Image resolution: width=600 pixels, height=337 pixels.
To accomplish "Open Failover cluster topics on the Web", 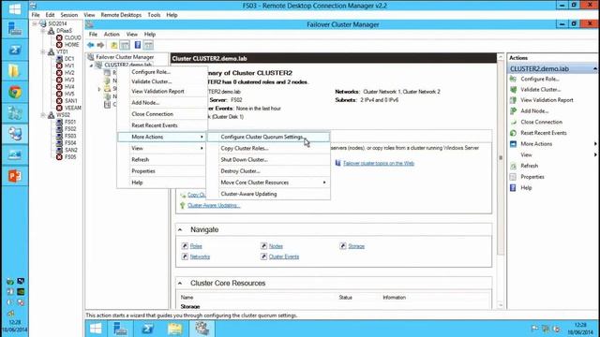I will pyautogui.click(x=379, y=163).
